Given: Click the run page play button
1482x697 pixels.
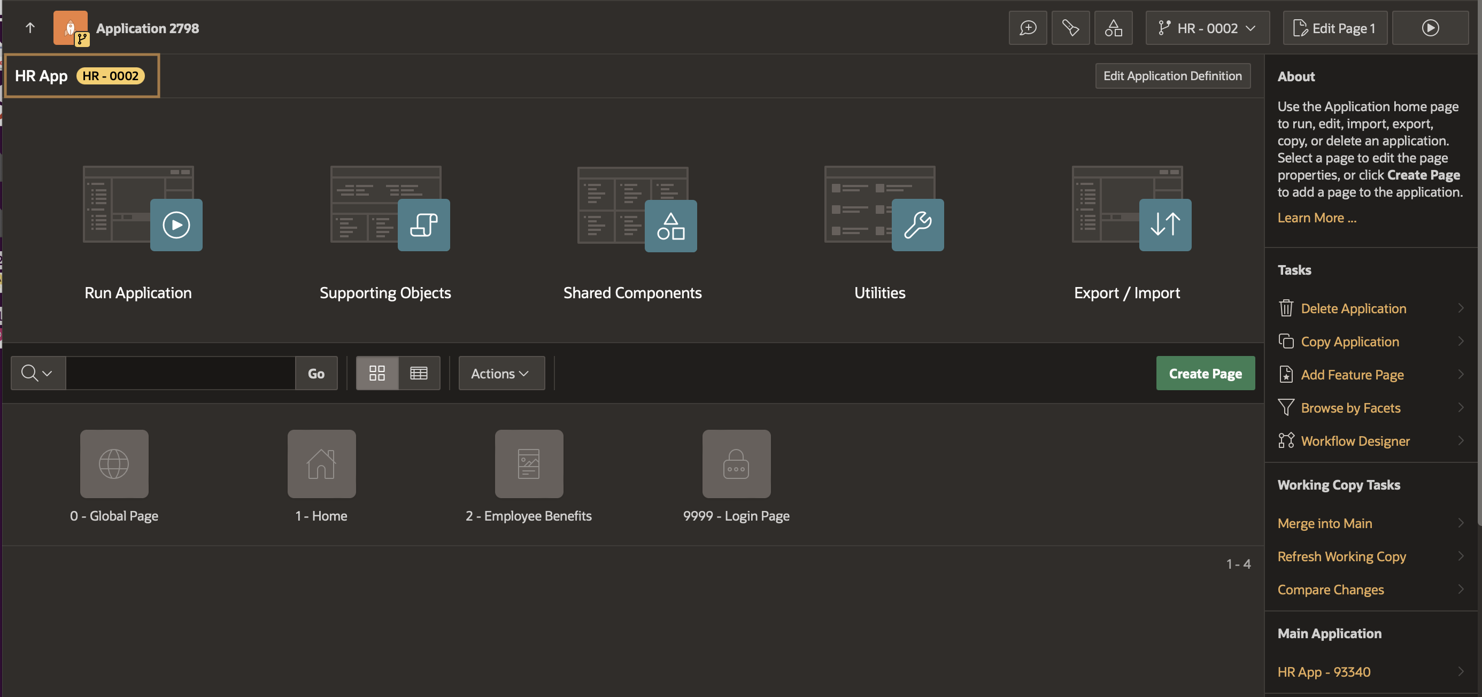Looking at the screenshot, I should pyautogui.click(x=1430, y=28).
